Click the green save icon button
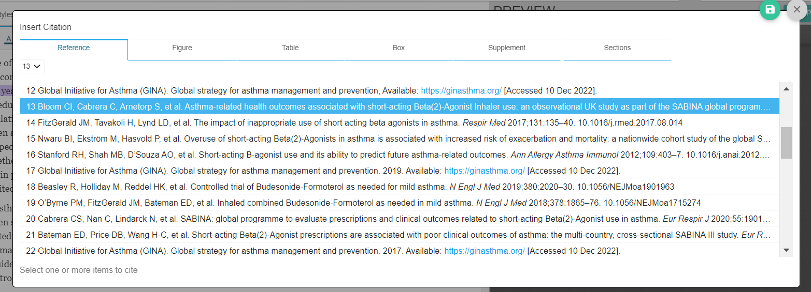This screenshot has width=811, height=292. pyautogui.click(x=770, y=10)
